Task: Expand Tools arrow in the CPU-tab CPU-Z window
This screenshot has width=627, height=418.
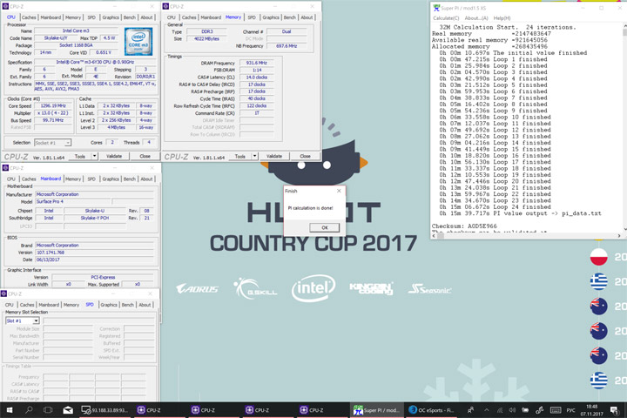Action: pyautogui.click(x=95, y=157)
